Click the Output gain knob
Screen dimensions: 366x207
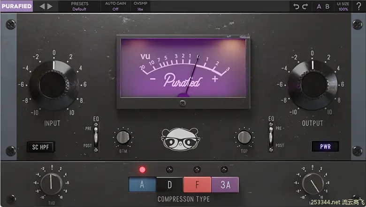click(x=313, y=85)
